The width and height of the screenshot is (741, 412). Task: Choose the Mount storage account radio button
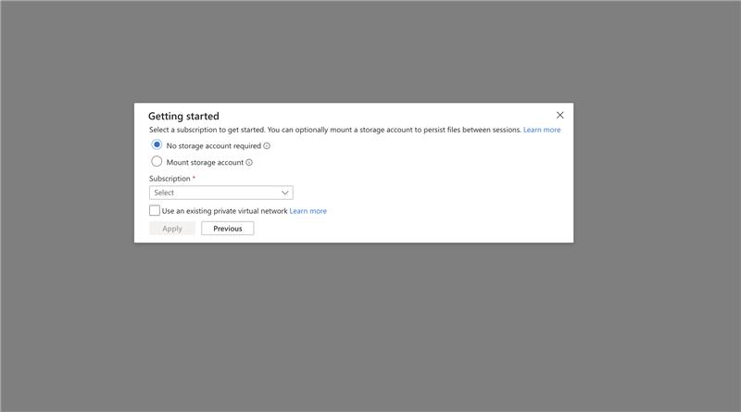click(x=157, y=162)
